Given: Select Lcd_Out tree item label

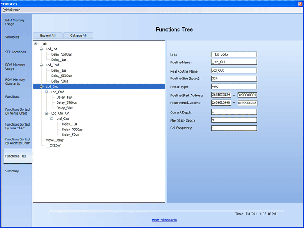Looking at the screenshot, I should coord(52,87).
